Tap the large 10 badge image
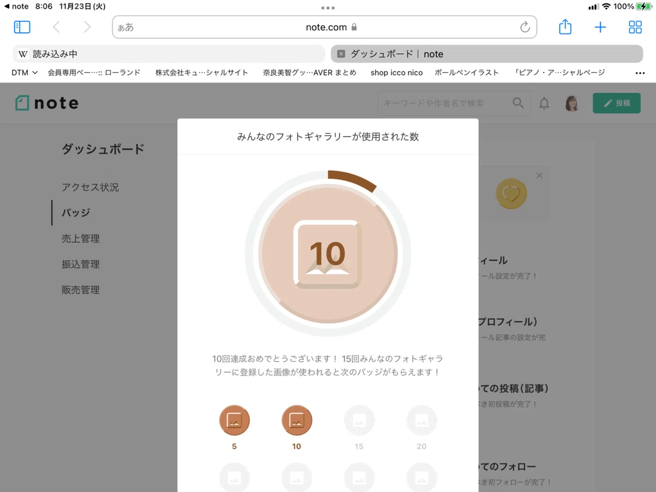Image resolution: width=656 pixels, height=492 pixels. pos(328,254)
